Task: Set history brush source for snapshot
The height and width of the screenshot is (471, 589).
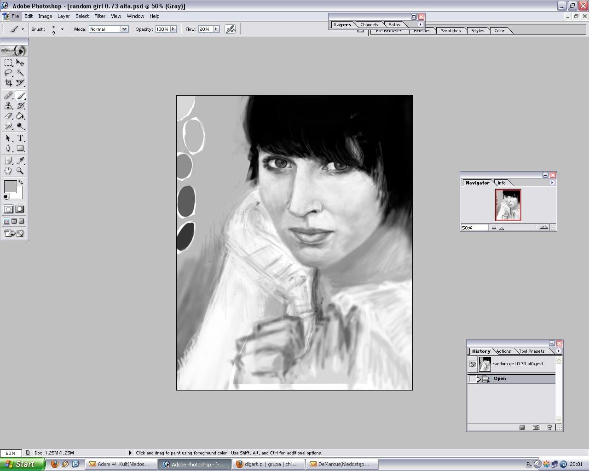Action: pos(473,364)
